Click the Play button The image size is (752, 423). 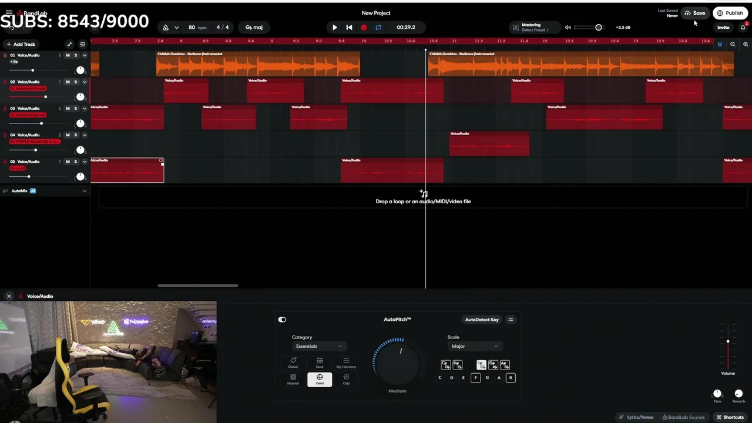[x=334, y=27]
